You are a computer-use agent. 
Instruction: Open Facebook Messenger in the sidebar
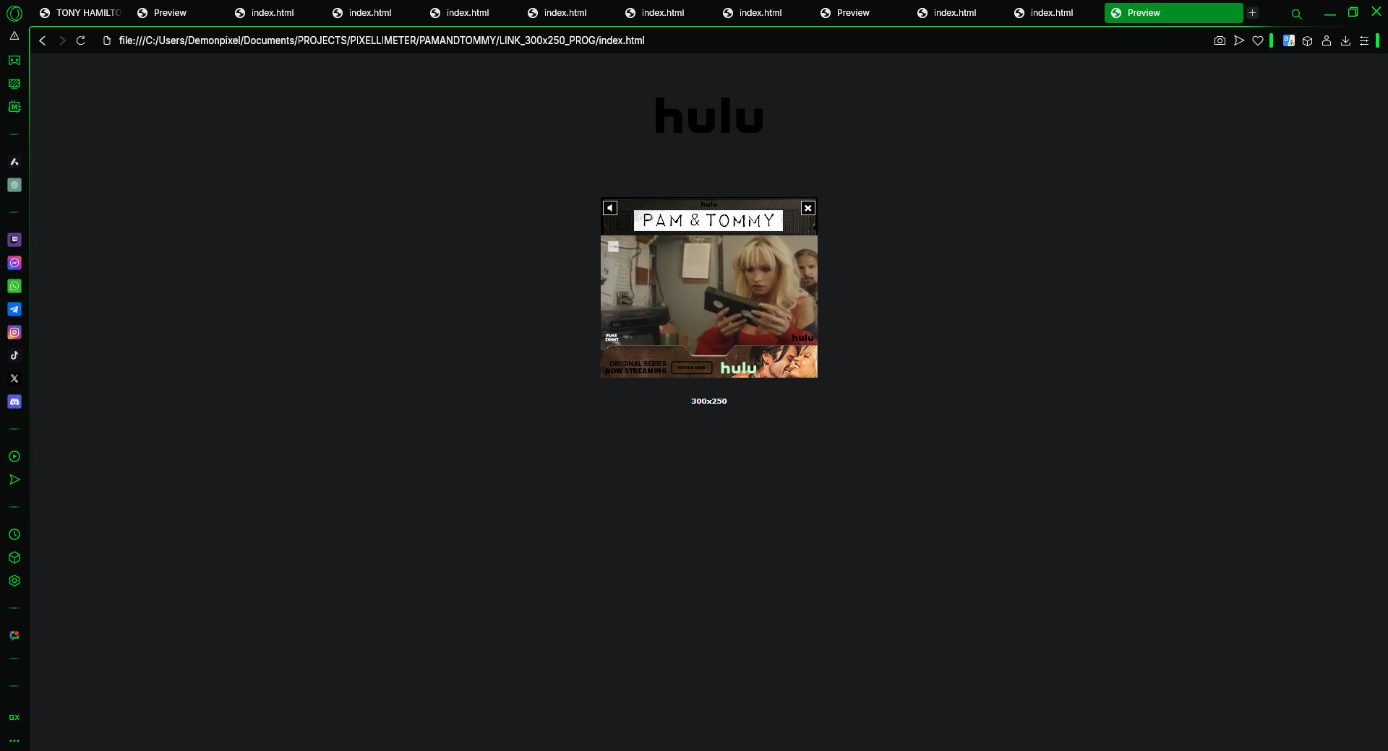14,263
